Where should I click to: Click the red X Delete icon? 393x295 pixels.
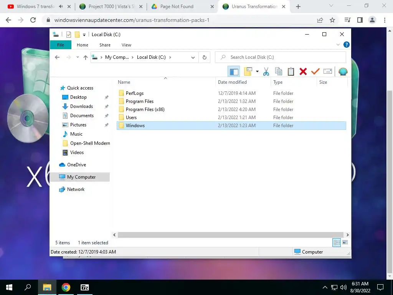coord(303,72)
